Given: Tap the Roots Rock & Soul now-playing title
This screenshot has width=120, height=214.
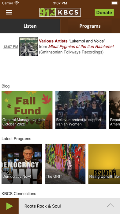Looking at the screenshot, I should [x=43, y=206].
